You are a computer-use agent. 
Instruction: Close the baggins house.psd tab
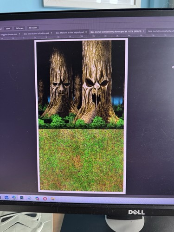point(19,34)
